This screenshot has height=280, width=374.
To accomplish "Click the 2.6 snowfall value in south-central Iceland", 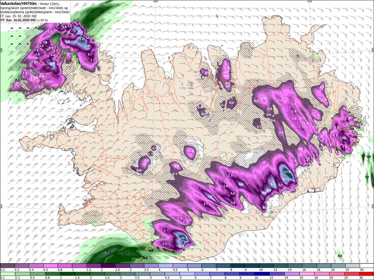I will pos(226,186).
